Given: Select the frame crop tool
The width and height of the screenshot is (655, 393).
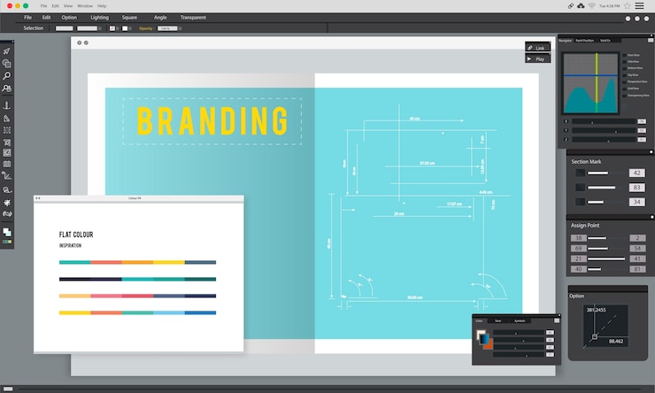Looking at the screenshot, I should pyautogui.click(x=7, y=142).
